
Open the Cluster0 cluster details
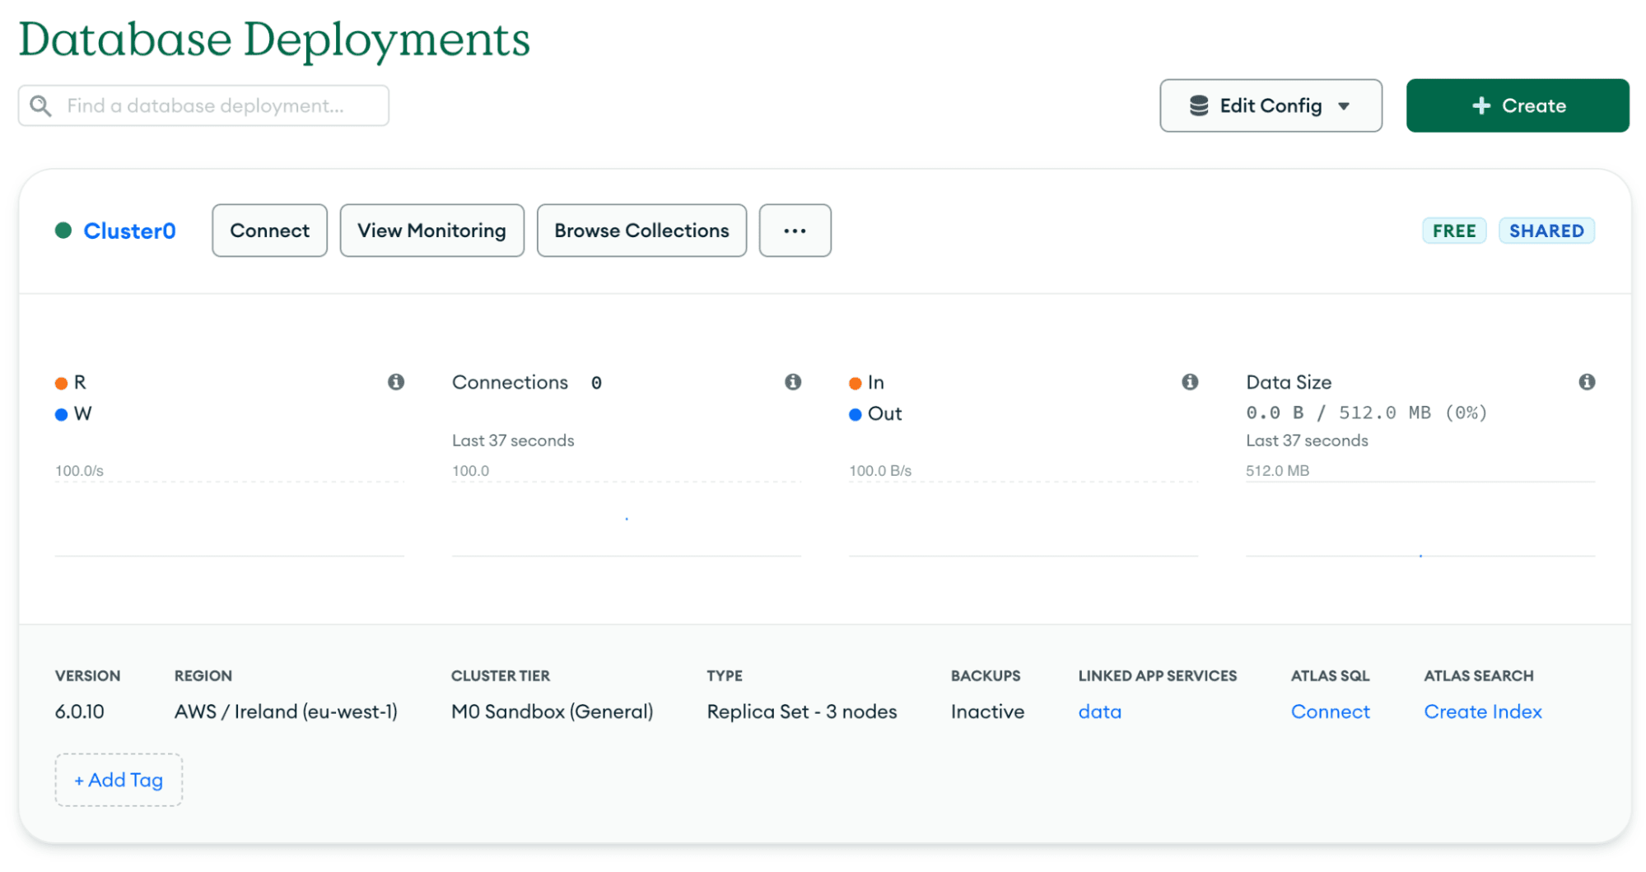click(x=129, y=231)
